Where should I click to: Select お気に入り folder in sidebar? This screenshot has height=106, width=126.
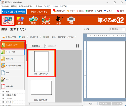[12, 59]
